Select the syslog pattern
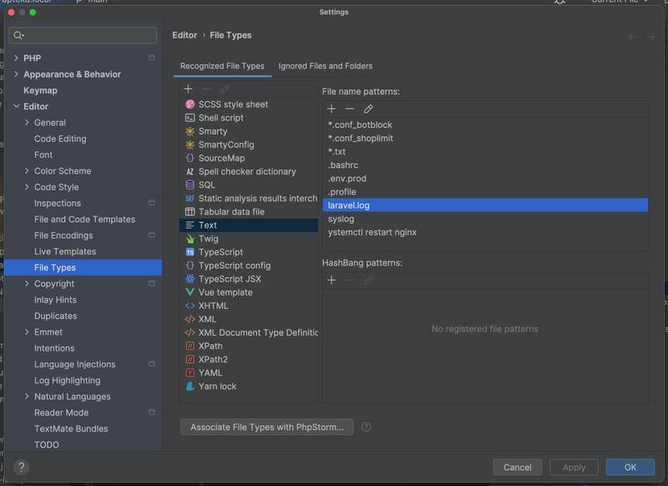 485,219
